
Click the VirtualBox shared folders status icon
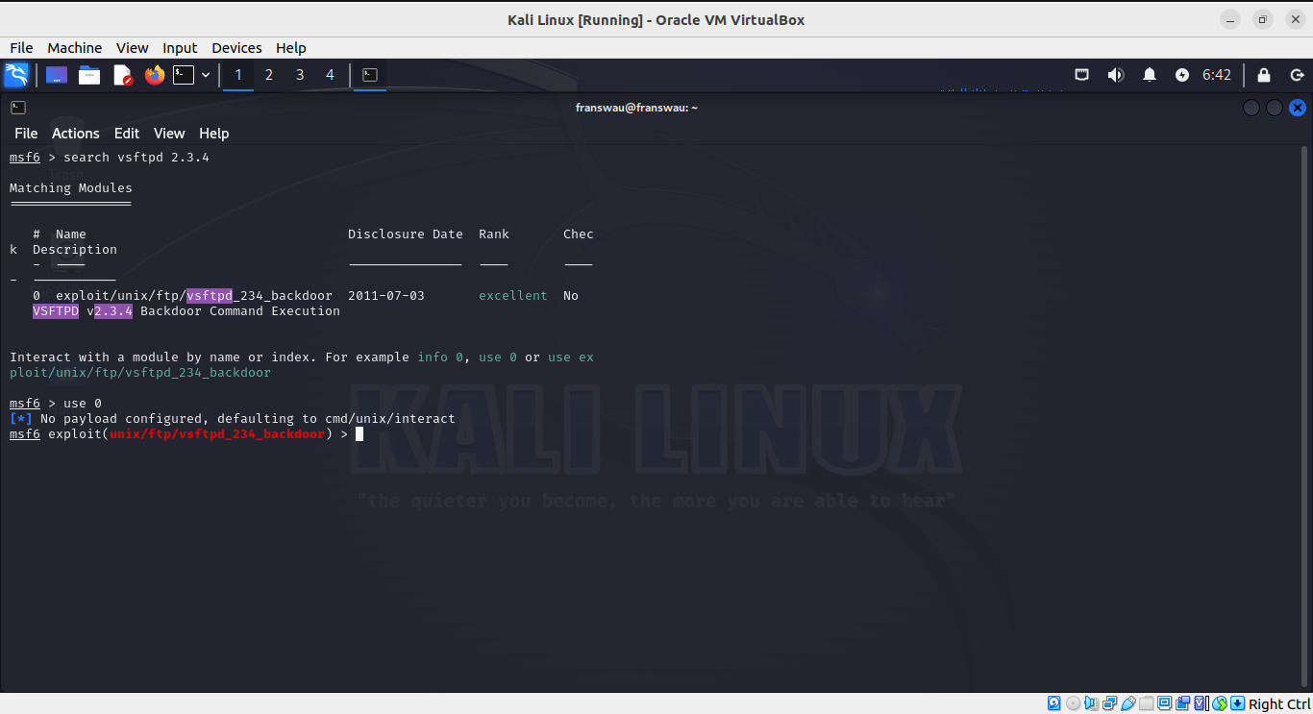1146,703
